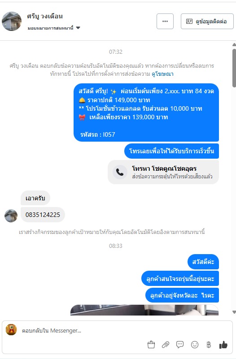Click the phone call icon in call prompt

coord(120,172)
